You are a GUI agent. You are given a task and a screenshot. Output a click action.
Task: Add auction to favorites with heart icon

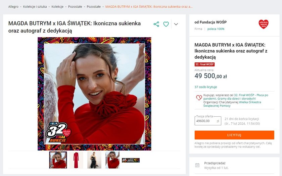click(166, 24)
